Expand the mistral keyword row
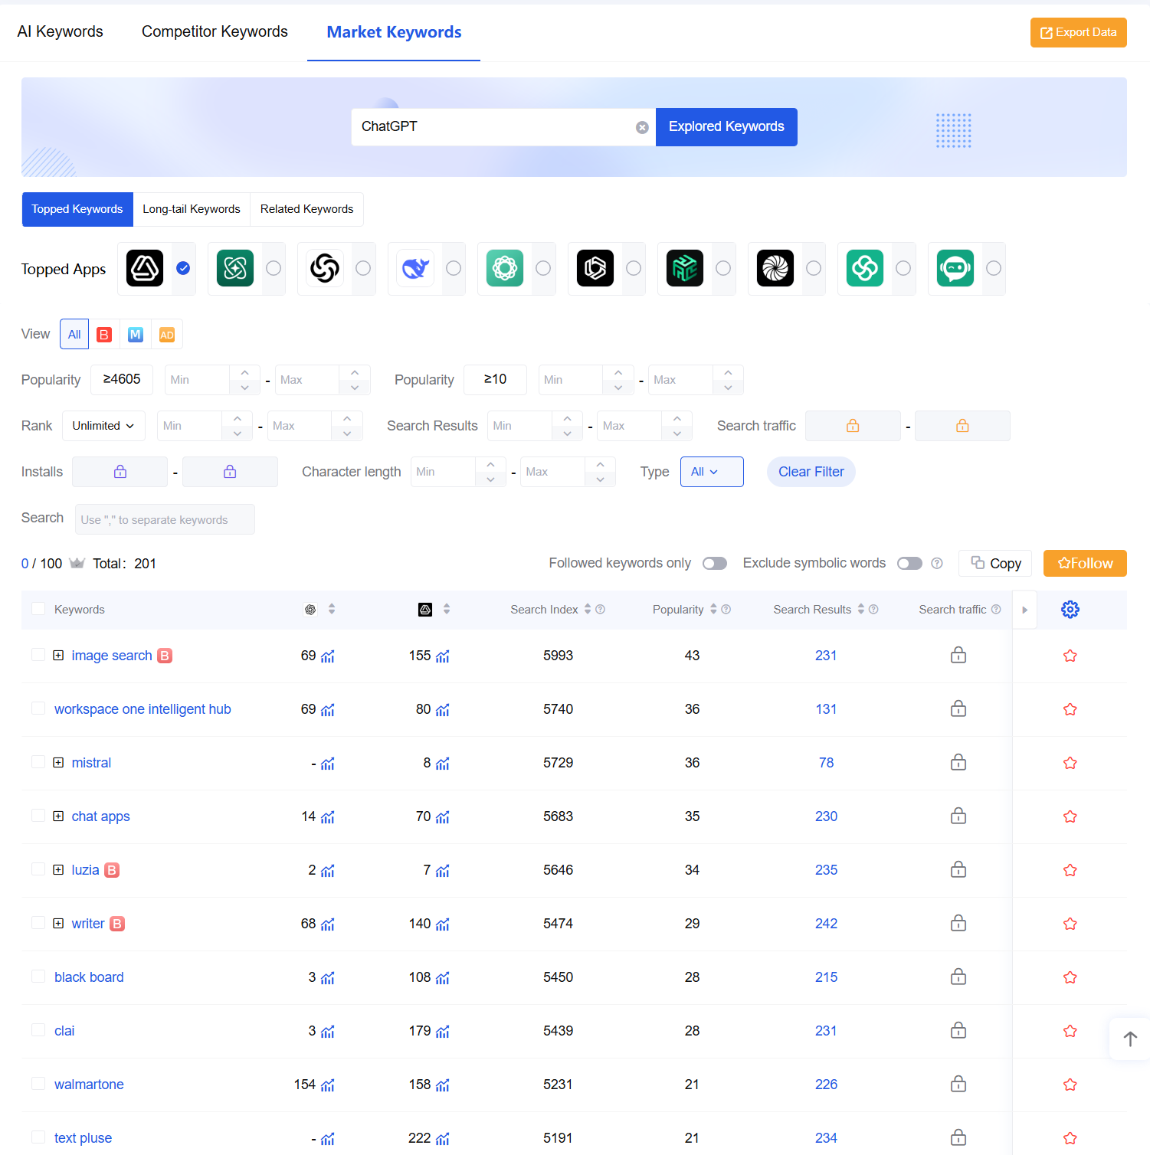Viewport: 1150px width, 1155px height. coord(58,763)
